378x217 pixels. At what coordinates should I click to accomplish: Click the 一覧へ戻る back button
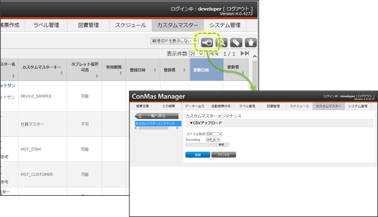coord(156,116)
